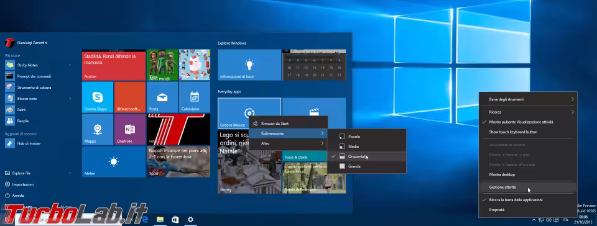This screenshot has width=597, height=226.
Task: Expand the Ridimensiona submenu
Action: (x=288, y=133)
